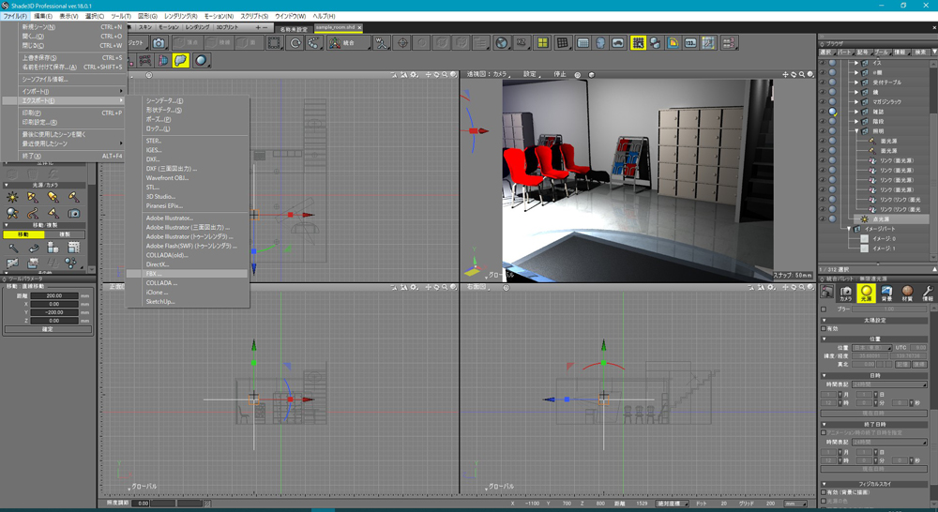Choose FBX... from the export submenu
Image resolution: width=938 pixels, height=512 pixels.
click(x=154, y=274)
